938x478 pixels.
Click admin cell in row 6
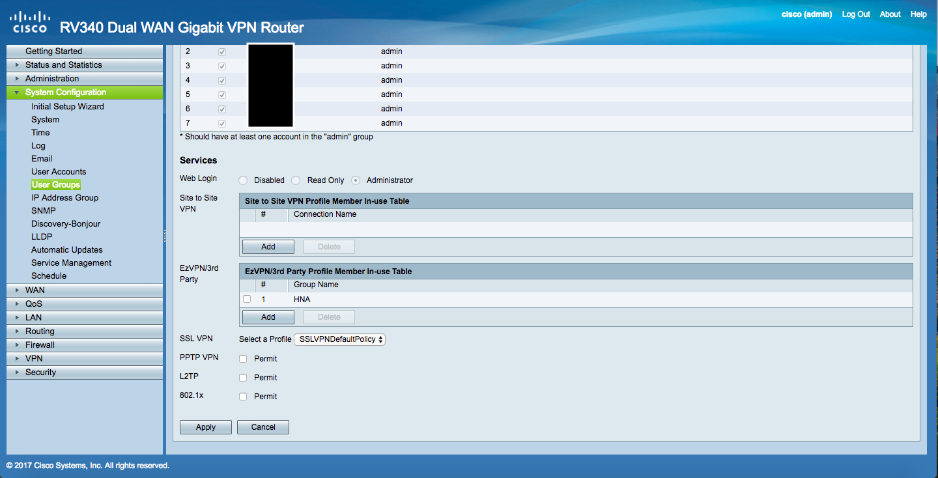coord(391,109)
